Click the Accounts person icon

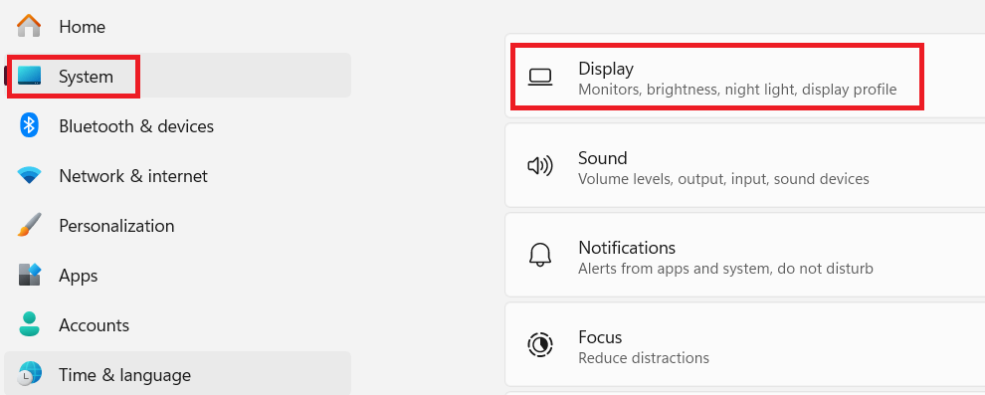tap(29, 324)
